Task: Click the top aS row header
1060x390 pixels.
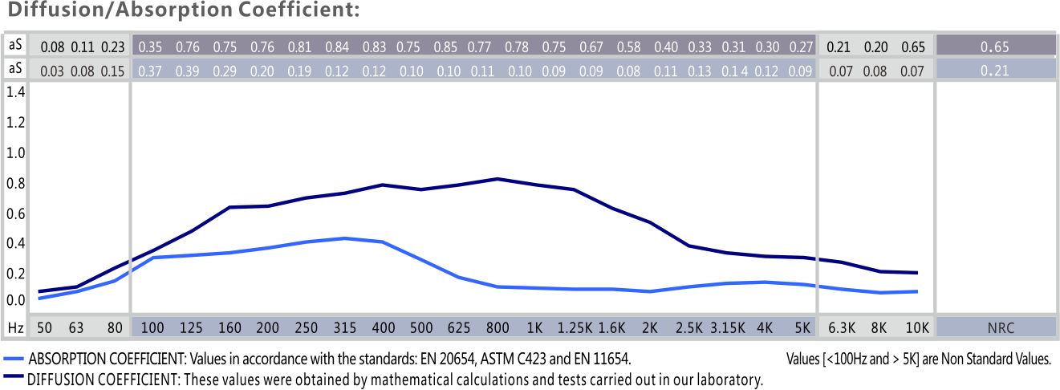Action: point(14,47)
